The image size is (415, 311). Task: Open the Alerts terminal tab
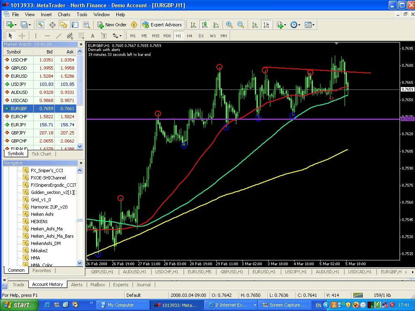click(77, 285)
